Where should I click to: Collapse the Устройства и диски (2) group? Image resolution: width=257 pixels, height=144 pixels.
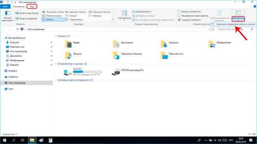(56, 64)
